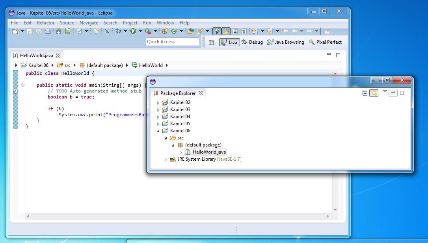428x243 pixels.
Task: Open the Source menu
Action: [67, 23]
